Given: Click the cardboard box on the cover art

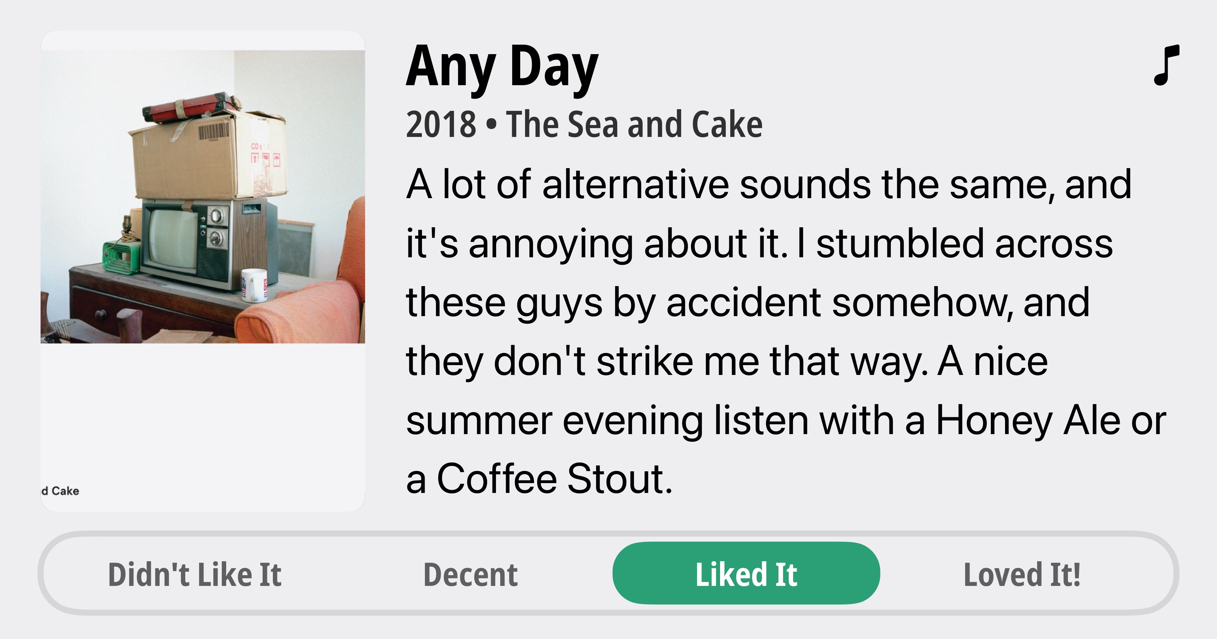Looking at the screenshot, I should [208, 156].
